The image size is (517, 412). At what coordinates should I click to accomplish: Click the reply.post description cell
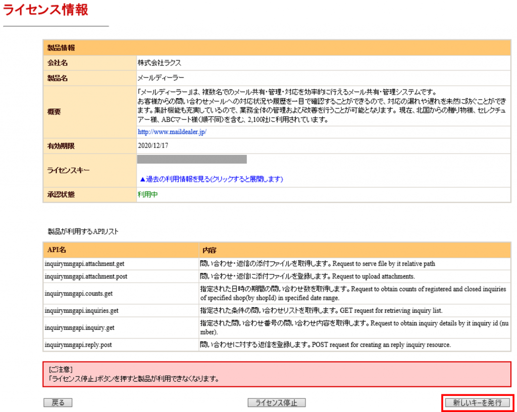coord(355,345)
